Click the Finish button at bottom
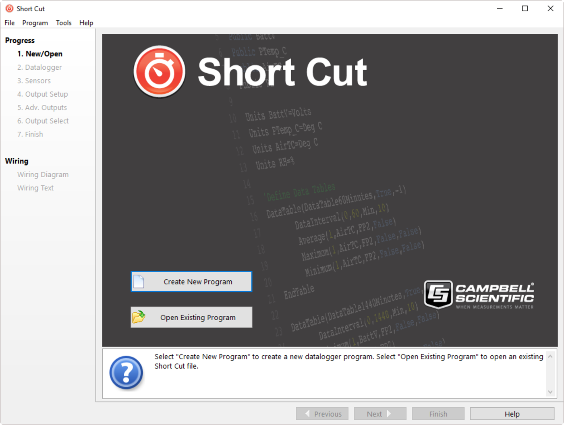This screenshot has width=564, height=425. (438, 414)
